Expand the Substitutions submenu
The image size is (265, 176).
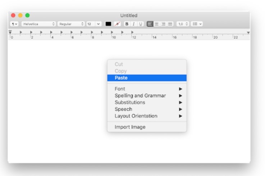[147, 102]
